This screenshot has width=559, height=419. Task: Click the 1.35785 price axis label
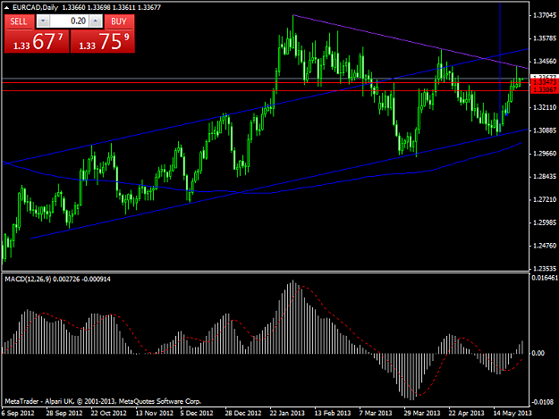[x=545, y=38]
